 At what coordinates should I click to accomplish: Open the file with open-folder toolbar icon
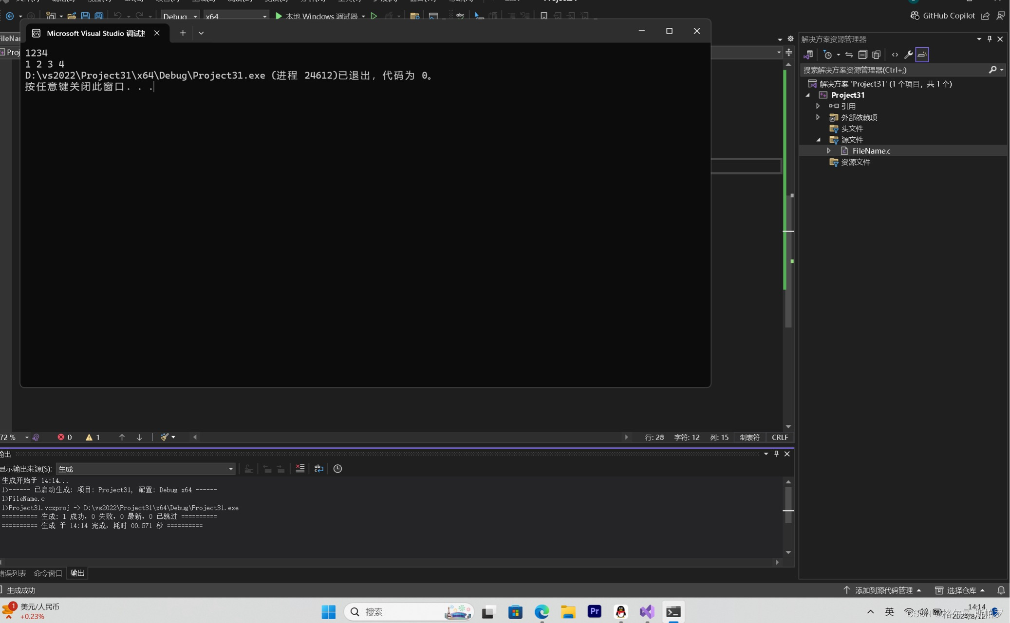pos(72,16)
